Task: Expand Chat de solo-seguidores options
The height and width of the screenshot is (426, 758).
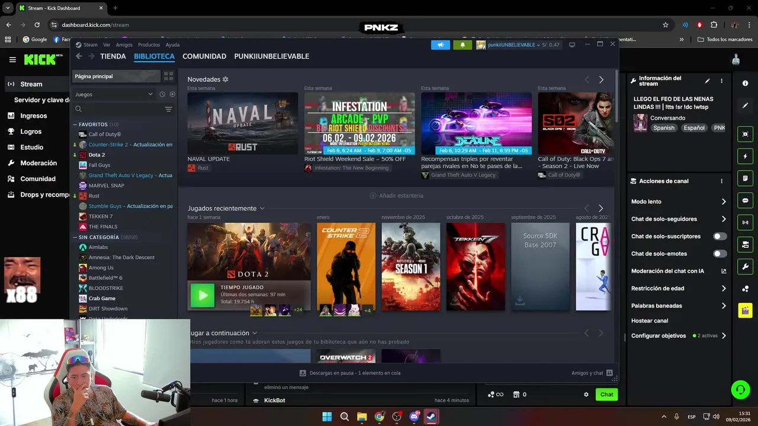Action: [x=724, y=219]
